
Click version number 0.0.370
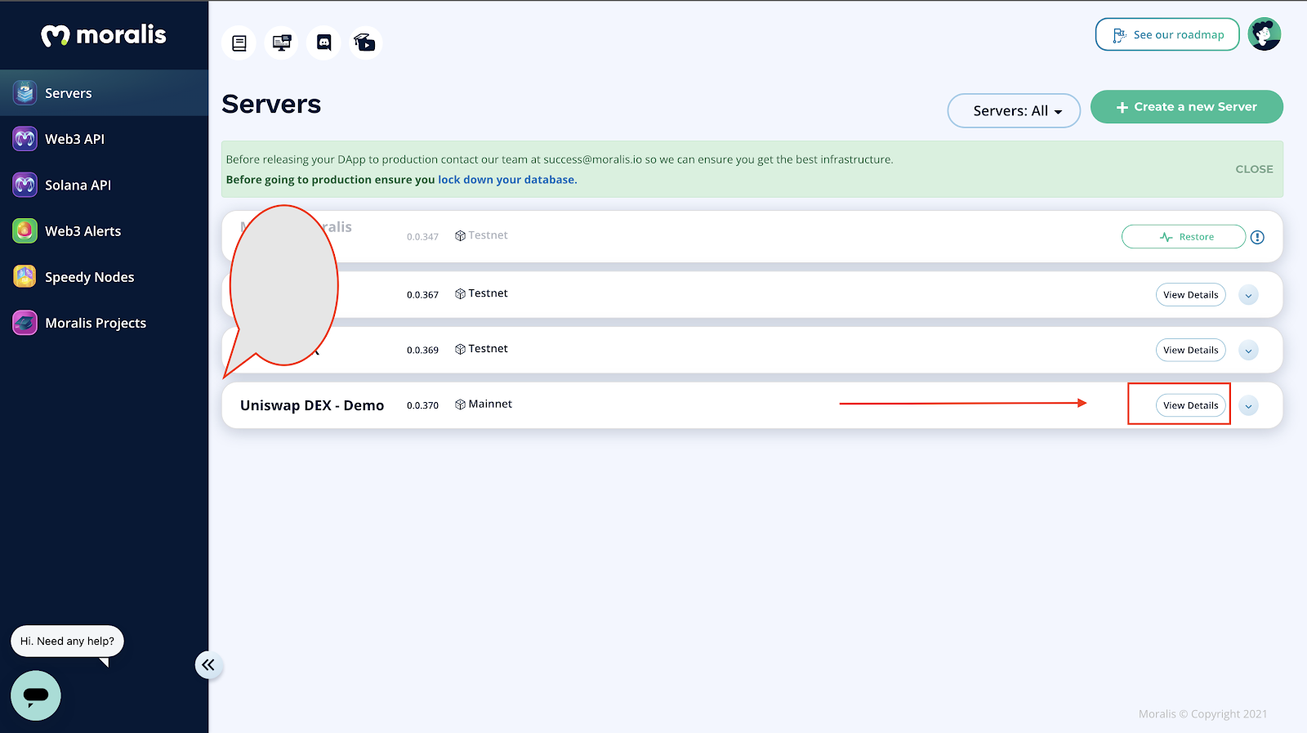click(x=422, y=405)
